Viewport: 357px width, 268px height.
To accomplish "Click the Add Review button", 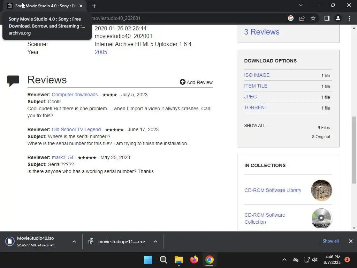I will pyautogui.click(x=196, y=82).
